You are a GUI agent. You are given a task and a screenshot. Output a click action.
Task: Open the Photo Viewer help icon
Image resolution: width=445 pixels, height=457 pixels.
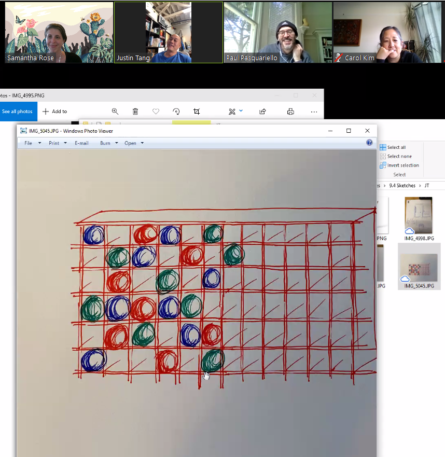tap(369, 143)
